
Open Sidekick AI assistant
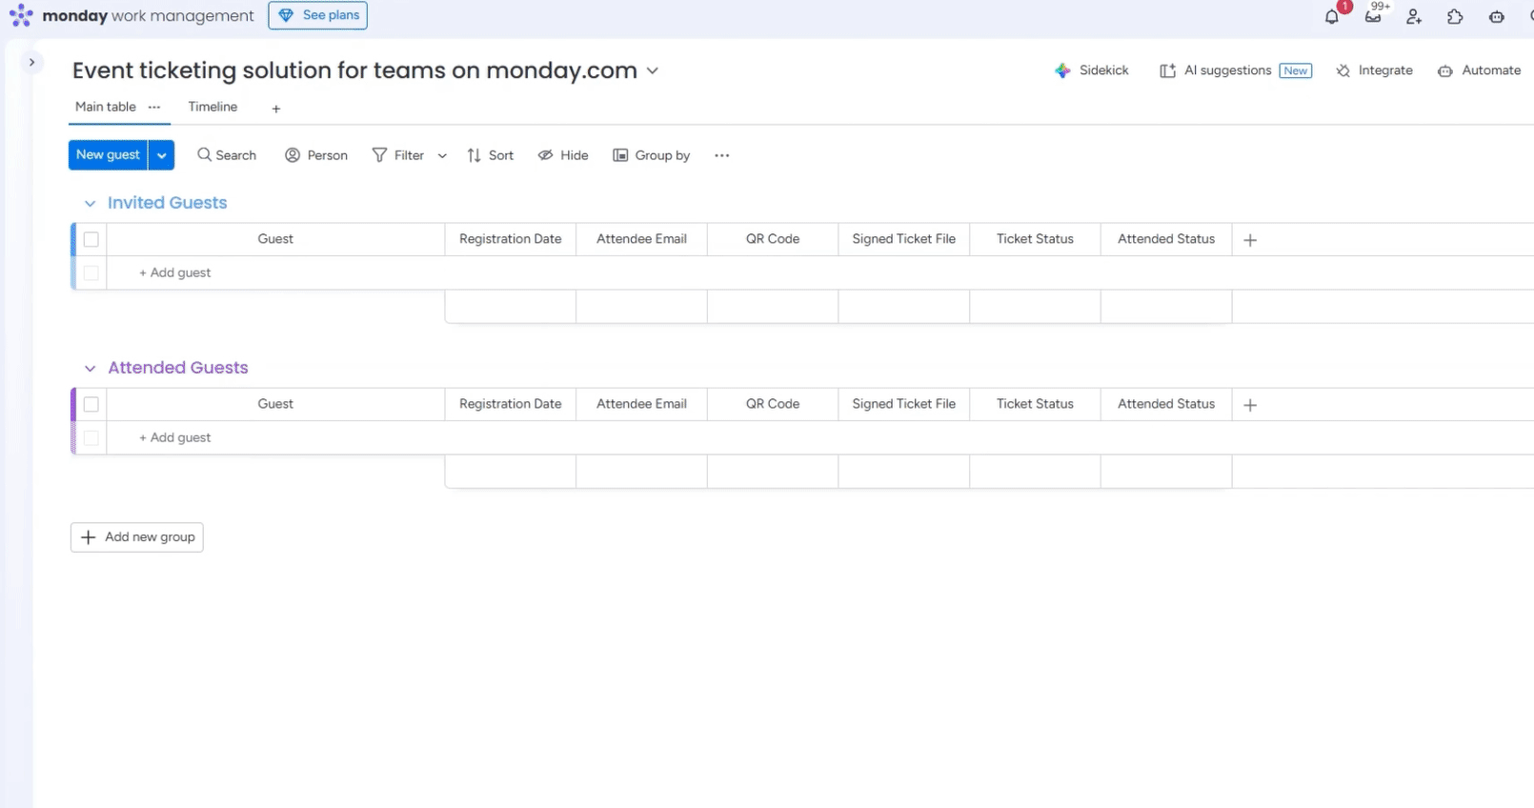coord(1092,71)
